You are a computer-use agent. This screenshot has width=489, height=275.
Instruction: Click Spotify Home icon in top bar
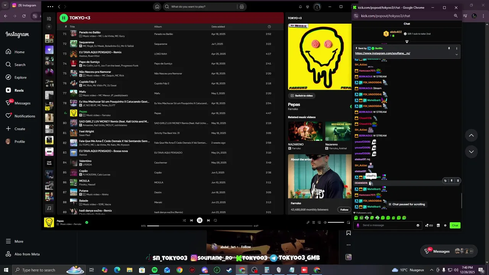[157, 7]
